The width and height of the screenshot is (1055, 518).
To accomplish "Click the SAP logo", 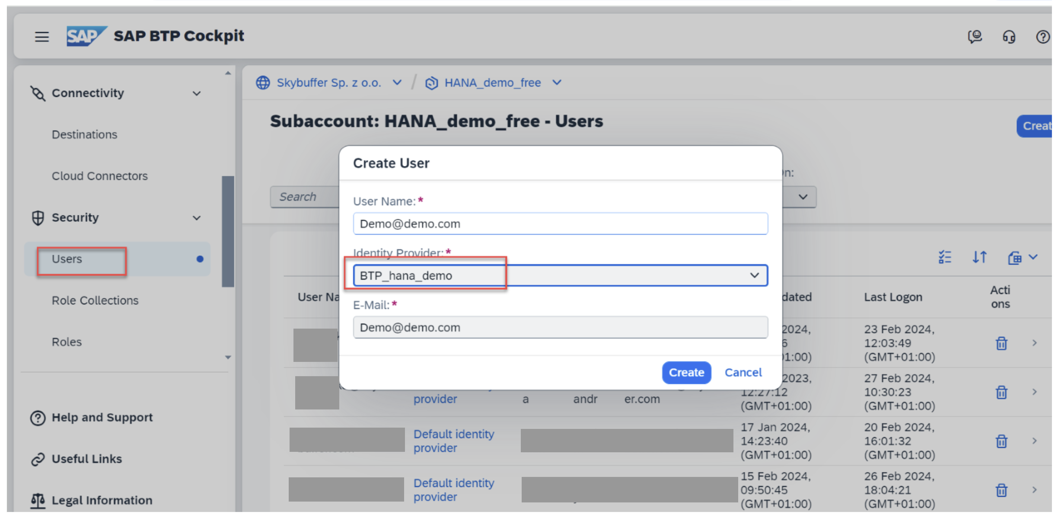I will 86,36.
